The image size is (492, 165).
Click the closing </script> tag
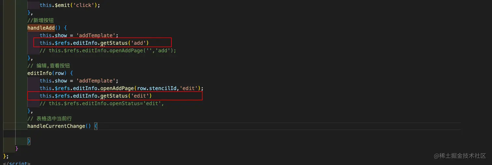pos(17,163)
